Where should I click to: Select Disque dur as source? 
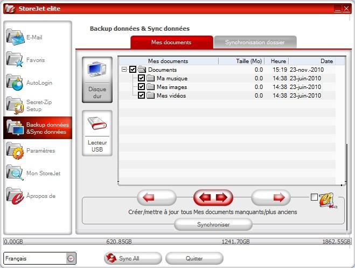coord(97,80)
